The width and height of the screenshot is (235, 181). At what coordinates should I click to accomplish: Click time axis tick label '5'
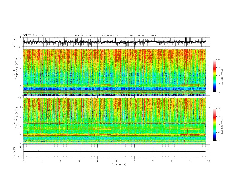(116, 161)
